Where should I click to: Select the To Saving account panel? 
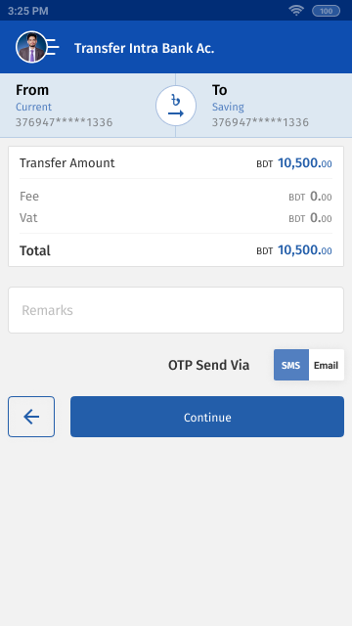click(x=264, y=106)
